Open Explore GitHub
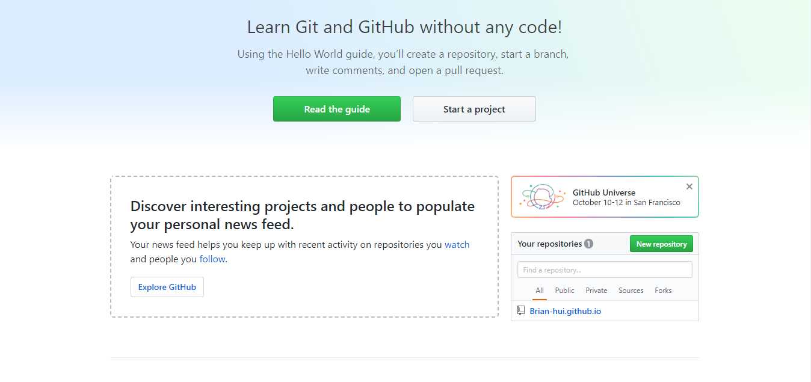This screenshot has height=382, width=811. pos(167,287)
